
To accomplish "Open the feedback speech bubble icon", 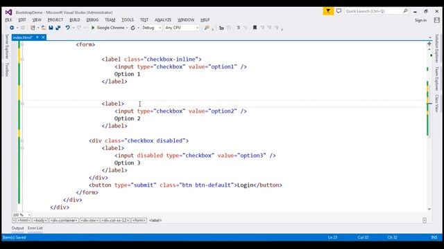I will pyautogui.click(x=339, y=11).
